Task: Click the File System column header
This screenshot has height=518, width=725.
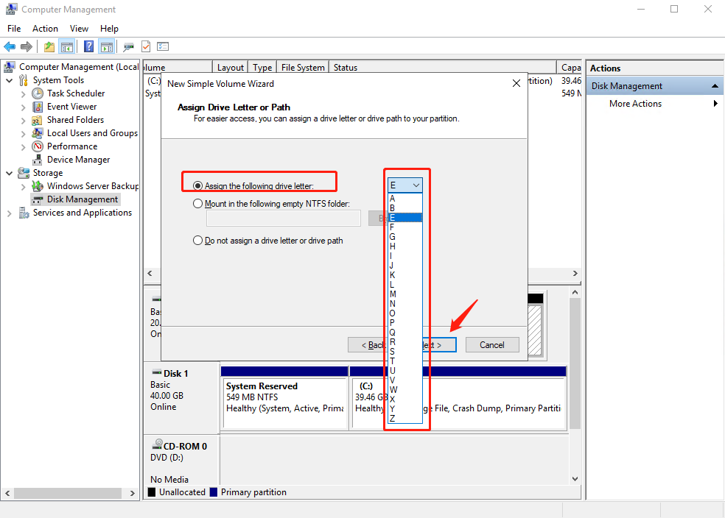Action: [303, 68]
